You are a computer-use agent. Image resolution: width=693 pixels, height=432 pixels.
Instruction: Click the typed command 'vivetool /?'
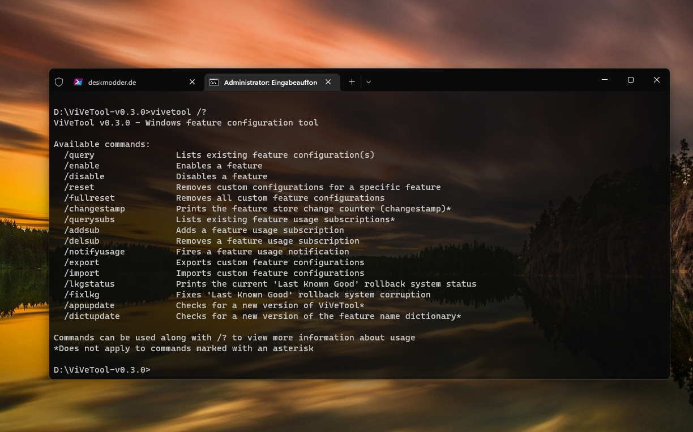pyautogui.click(x=178, y=112)
